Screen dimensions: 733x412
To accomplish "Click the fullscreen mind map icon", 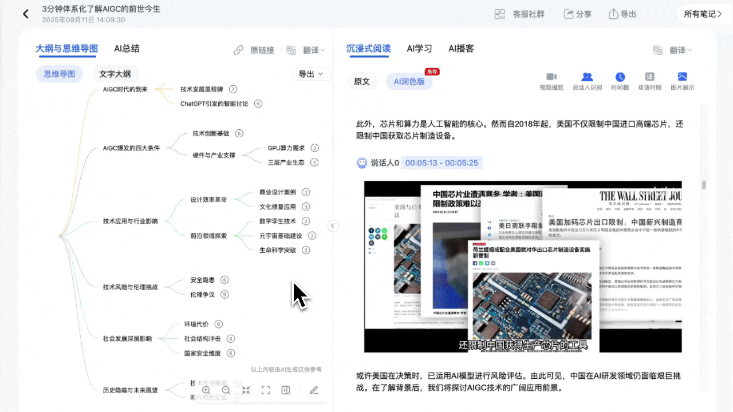I will (266, 390).
